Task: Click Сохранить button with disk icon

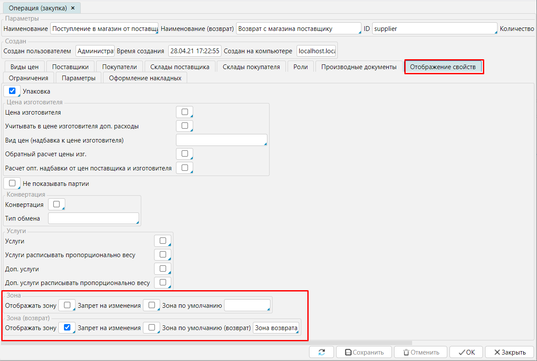Action: (x=364, y=352)
